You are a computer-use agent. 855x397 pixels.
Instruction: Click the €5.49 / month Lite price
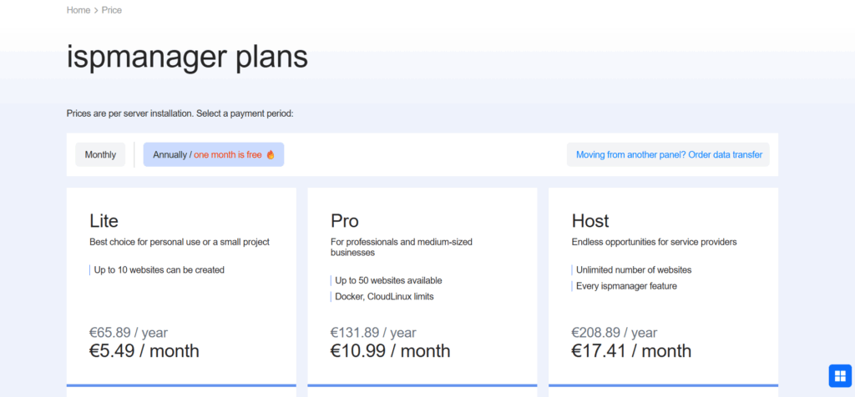click(144, 351)
